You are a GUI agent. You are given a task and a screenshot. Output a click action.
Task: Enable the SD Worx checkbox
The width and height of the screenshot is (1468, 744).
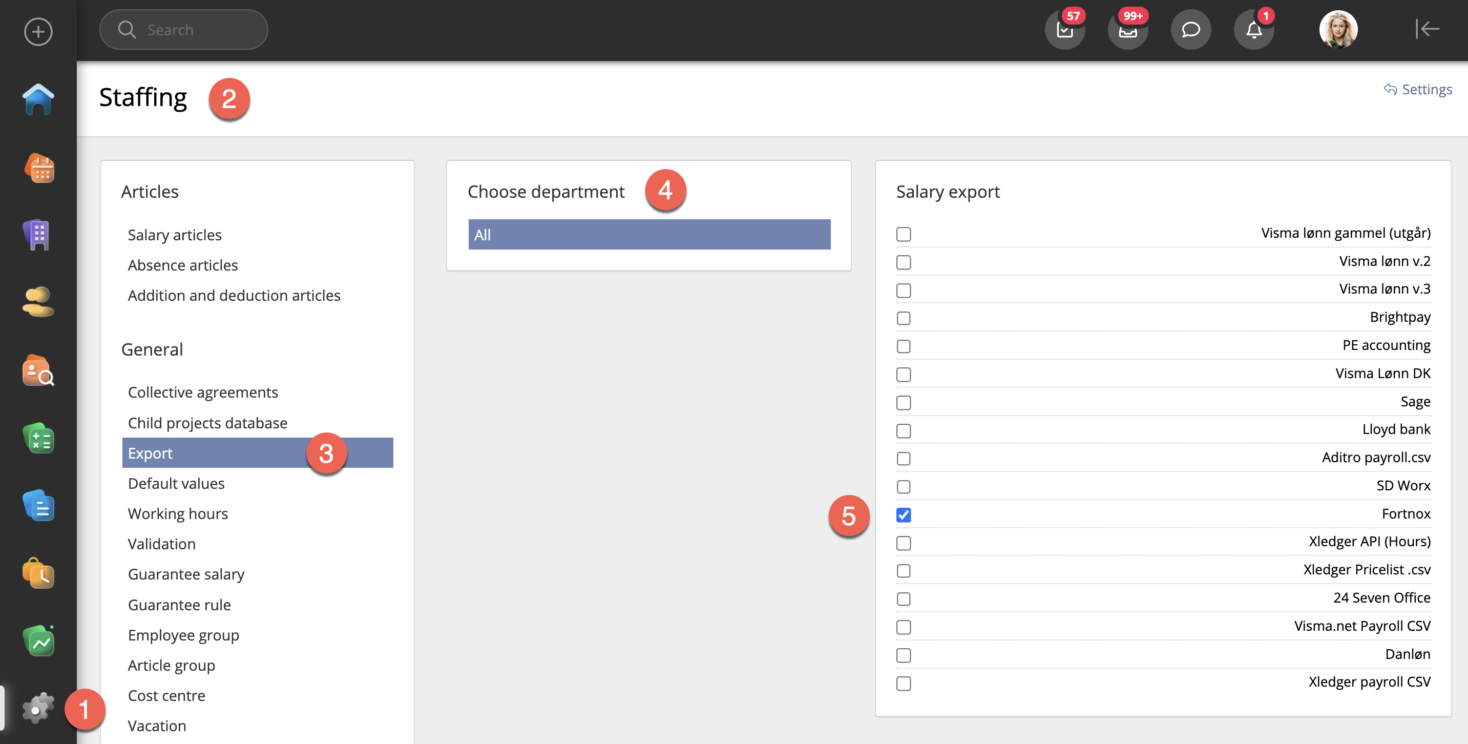pyautogui.click(x=903, y=487)
